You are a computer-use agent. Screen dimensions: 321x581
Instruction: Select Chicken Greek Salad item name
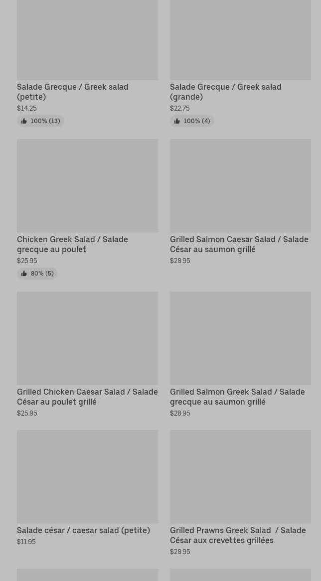72,244
